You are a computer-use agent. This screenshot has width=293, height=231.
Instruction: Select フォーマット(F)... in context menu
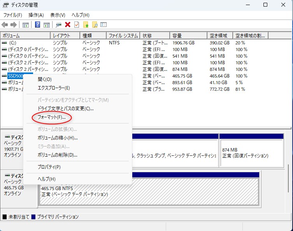(52, 117)
